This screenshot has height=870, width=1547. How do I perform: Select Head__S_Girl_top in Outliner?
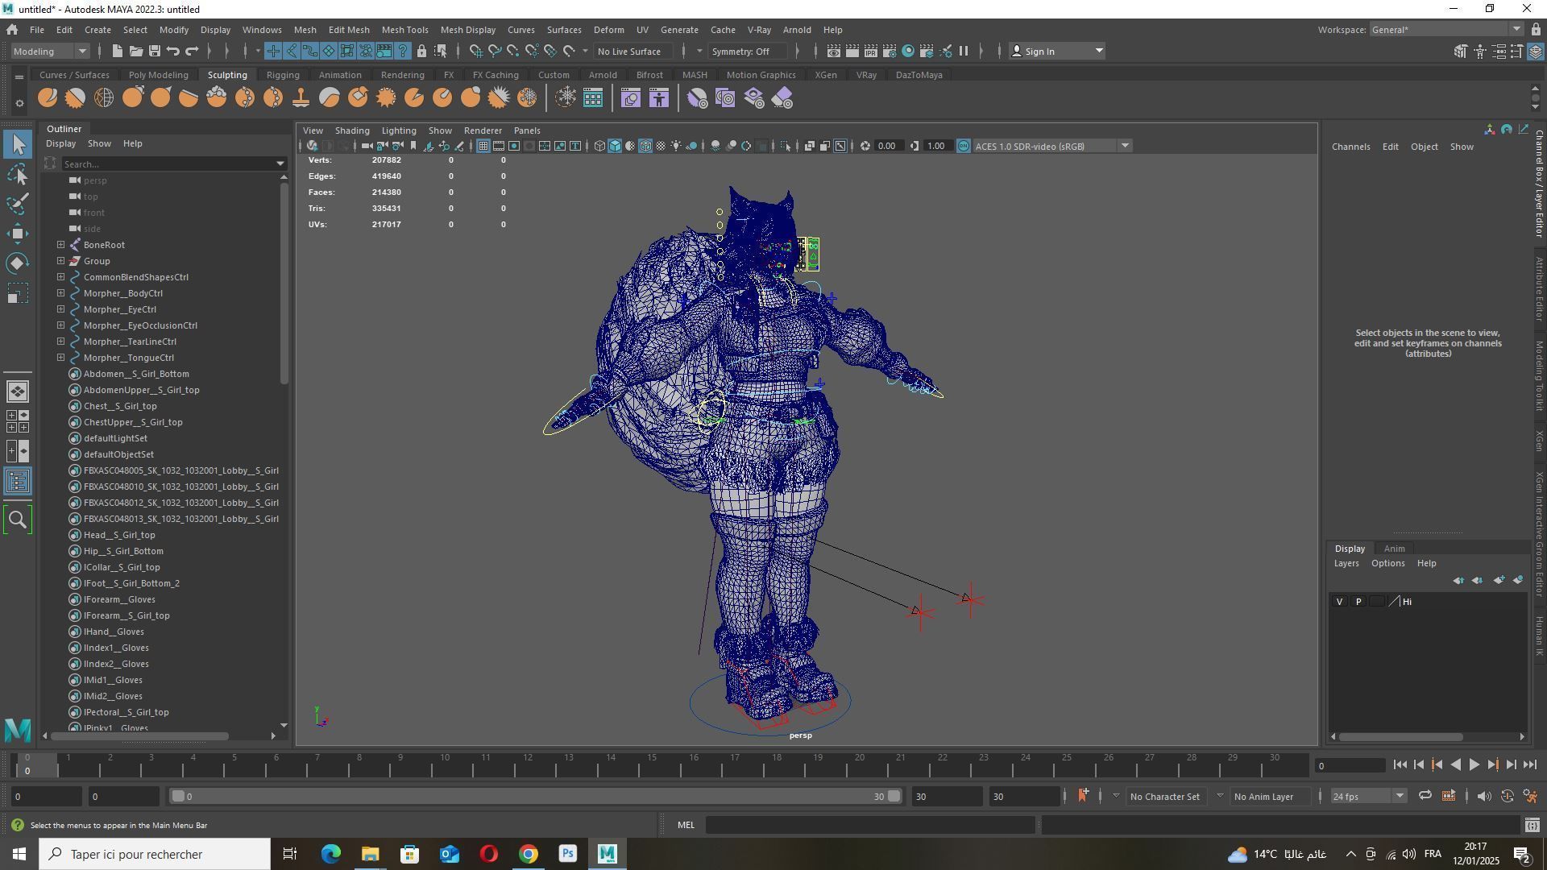(x=119, y=535)
